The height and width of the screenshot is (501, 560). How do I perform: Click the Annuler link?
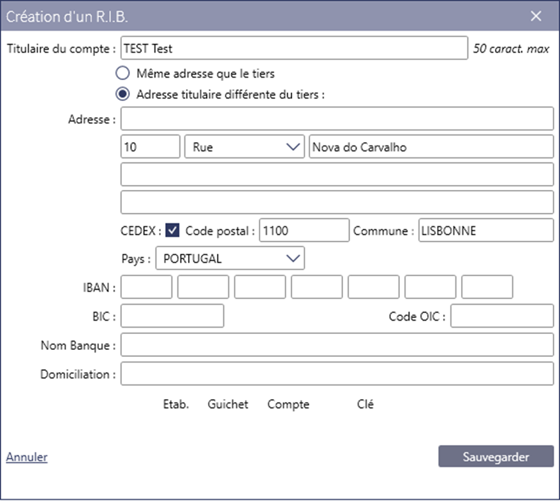[27, 457]
